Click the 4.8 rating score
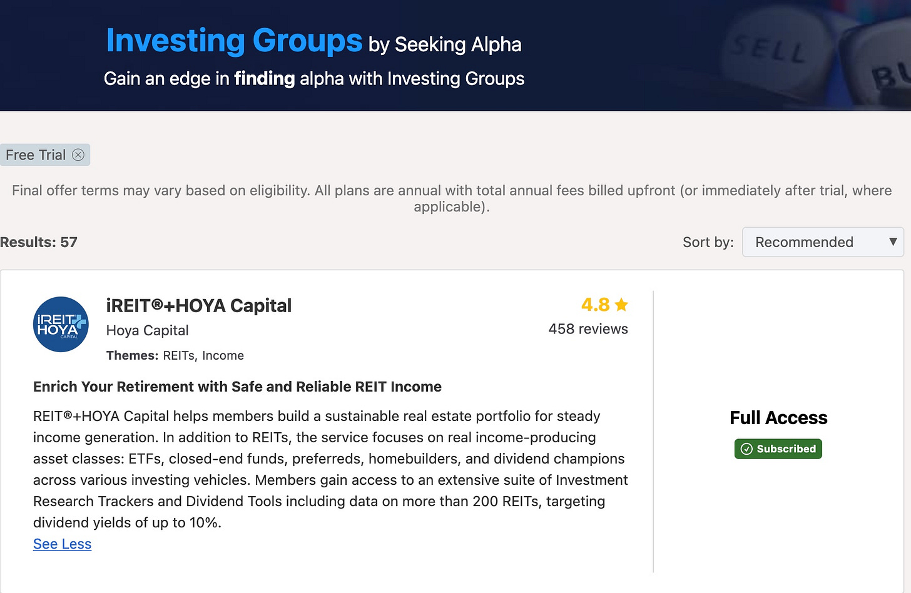Viewport: 911px width, 593px height. (x=595, y=305)
